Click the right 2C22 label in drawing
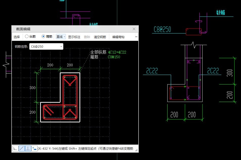This screenshot has width=241, height=160. 213,71
